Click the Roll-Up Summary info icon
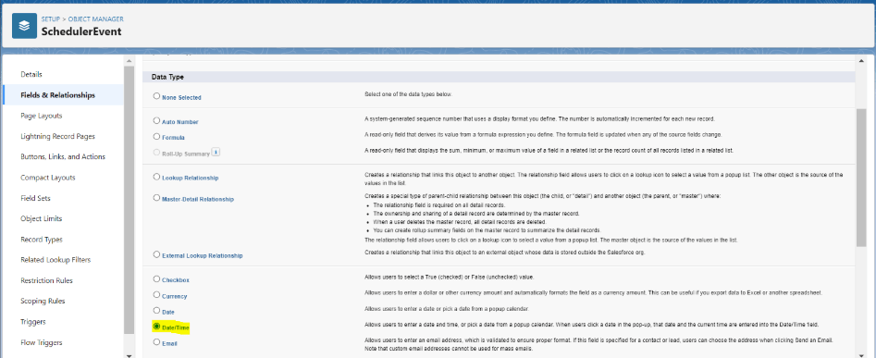The width and height of the screenshot is (876, 358). tap(216, 153)
